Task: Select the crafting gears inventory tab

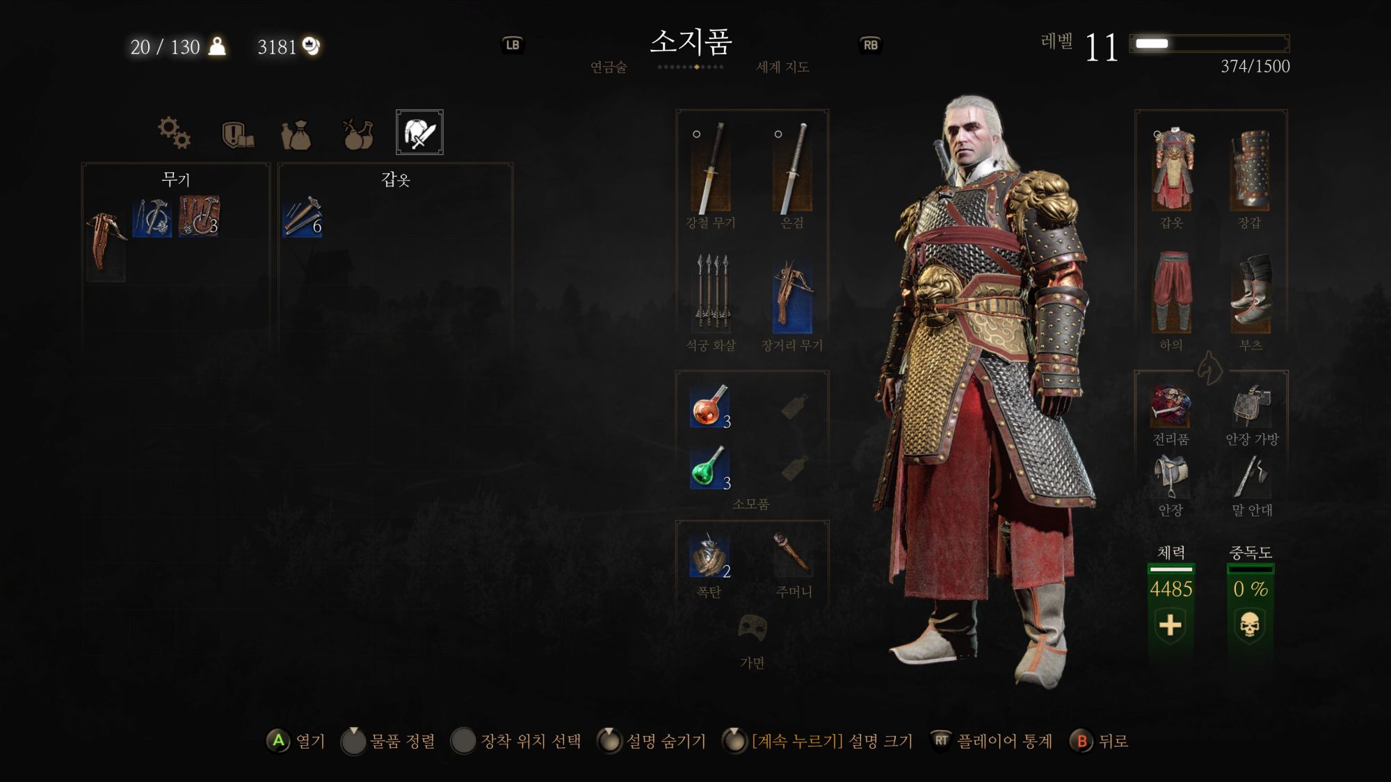Action: pos(174,133)
